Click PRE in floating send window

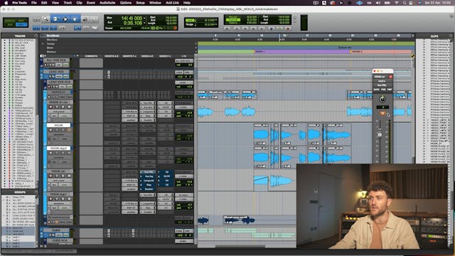click(x=383, y=90)
